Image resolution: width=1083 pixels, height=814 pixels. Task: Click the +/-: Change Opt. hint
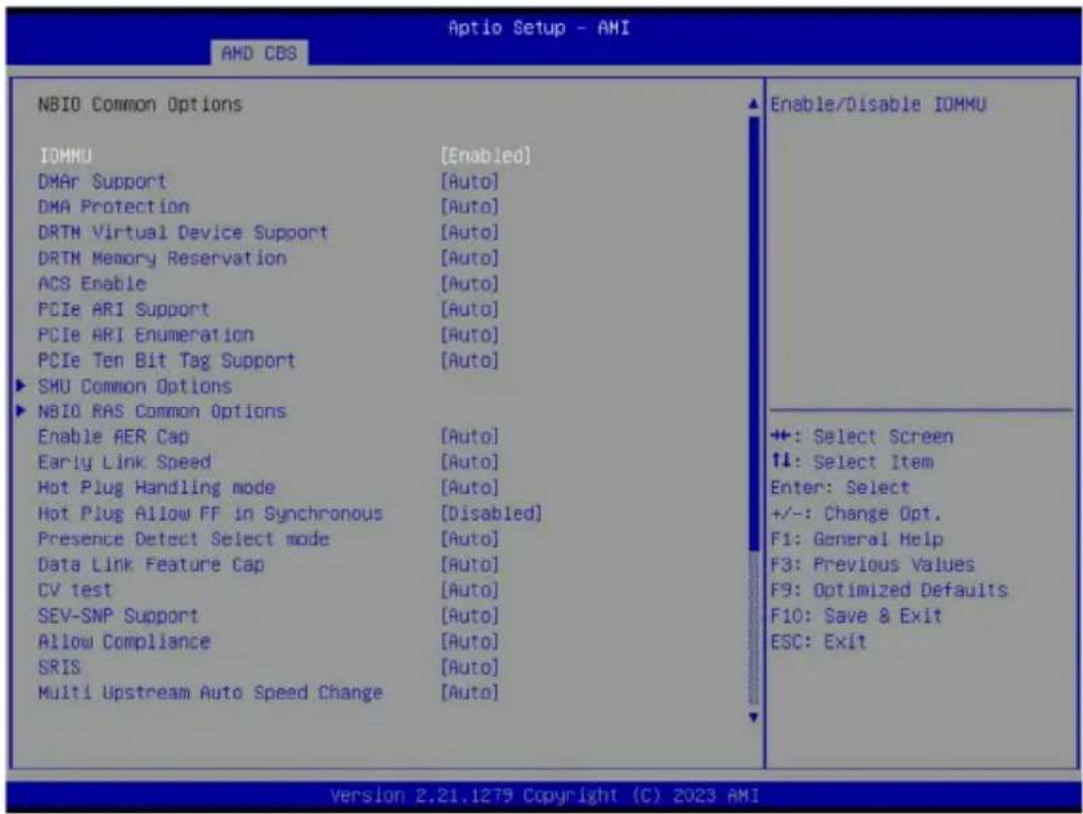[x=856, y=513]
